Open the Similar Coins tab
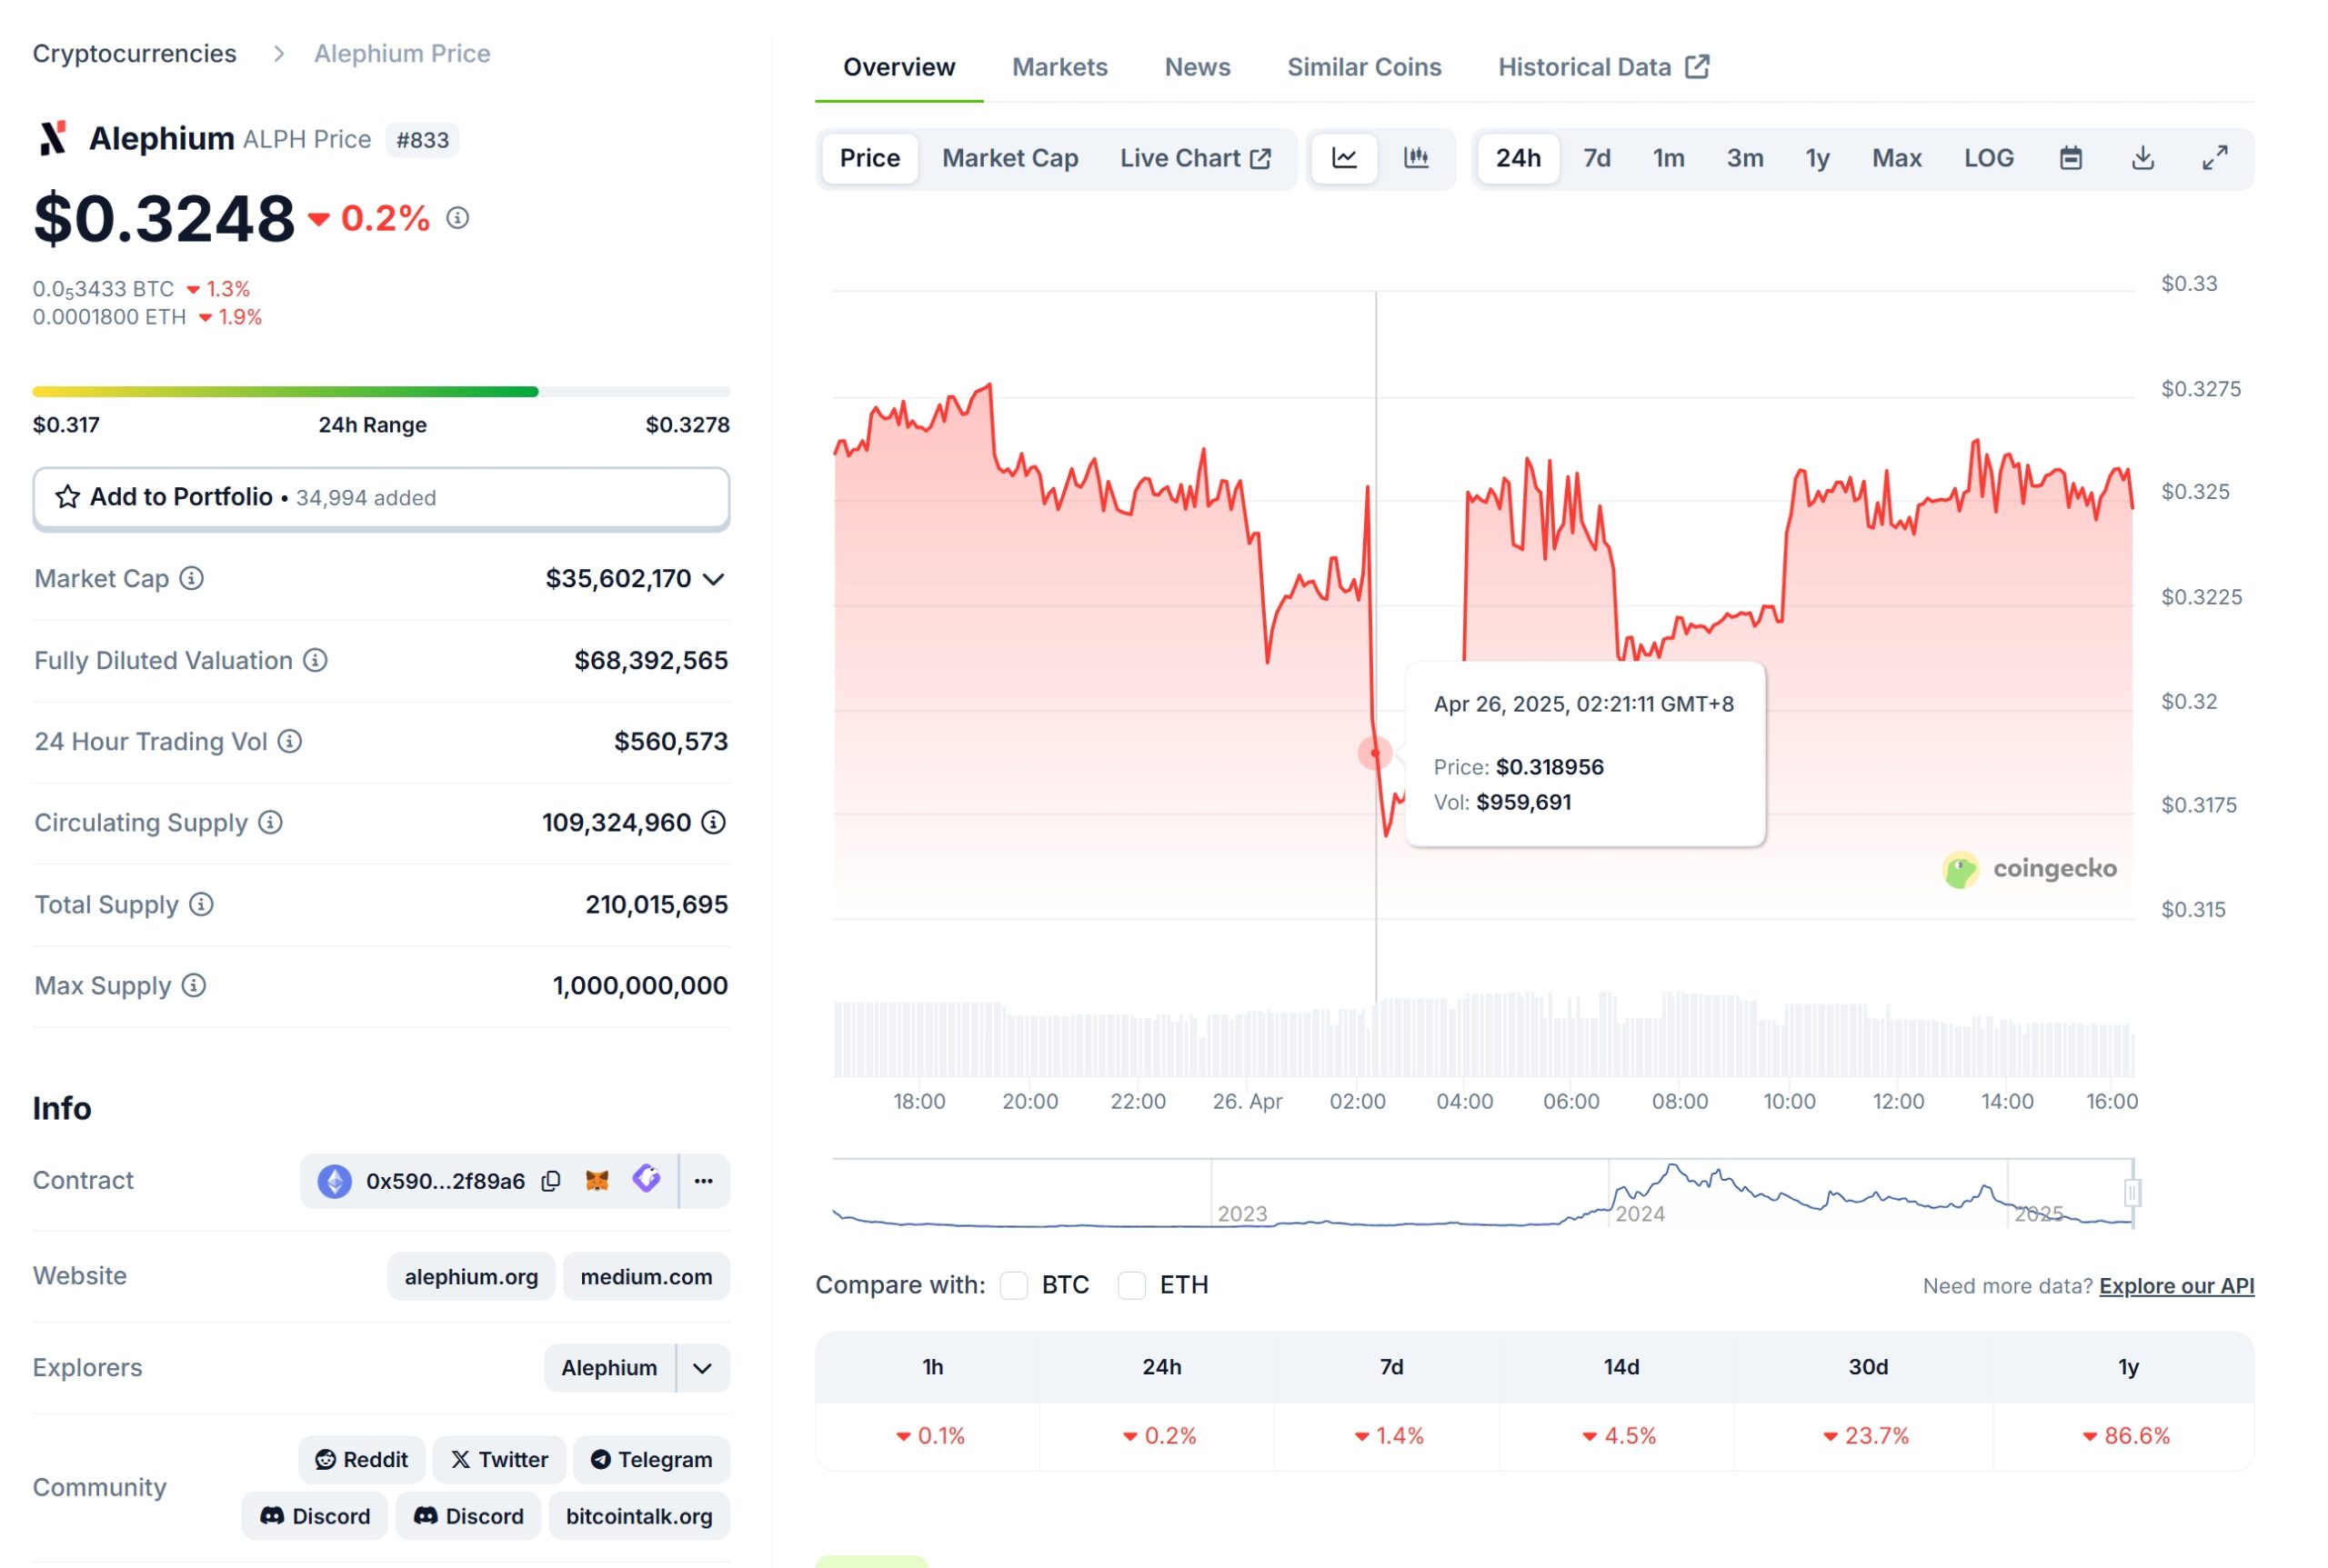The height and width of the screenshot is (1568, 2328). point(1363,67)
